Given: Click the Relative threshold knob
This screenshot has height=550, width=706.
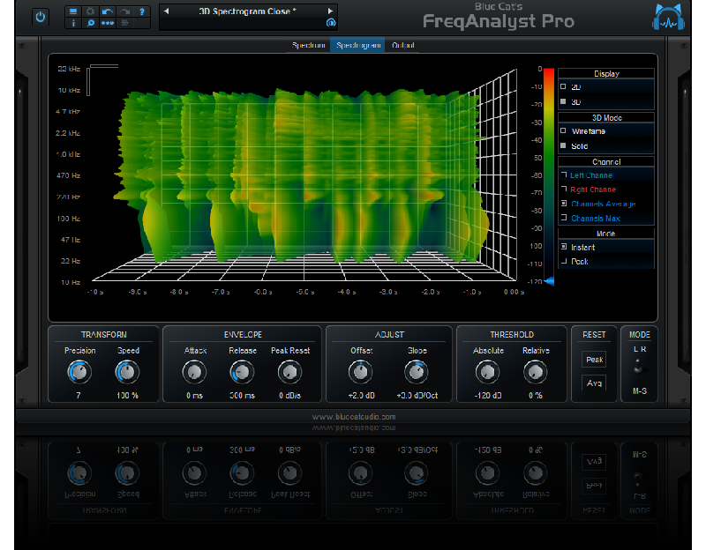Looking at the screenshot, I should coord(536,372).
